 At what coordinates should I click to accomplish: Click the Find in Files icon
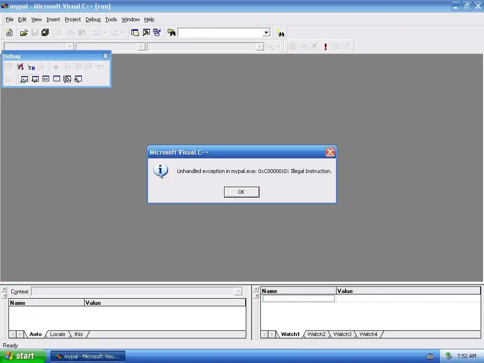tap(172, 33)
